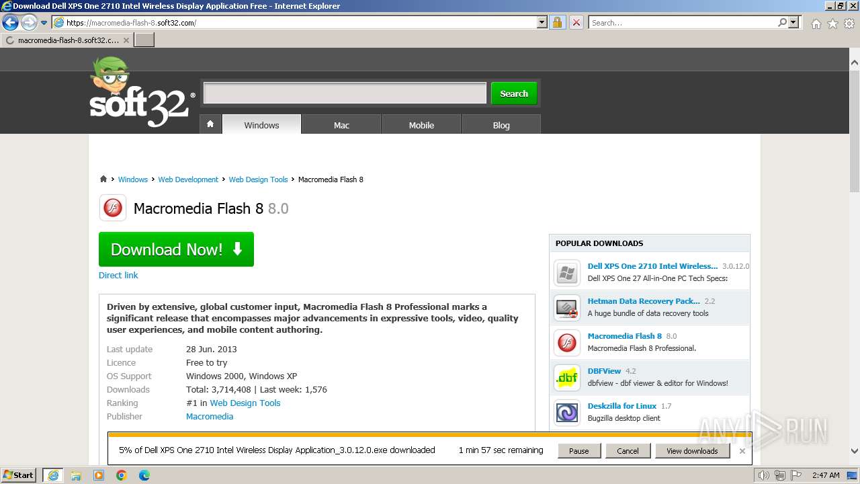This screenshot has width=860, height=484.
Task: Click the page scrollbar down arrow
Action: [x=854, y=451]
